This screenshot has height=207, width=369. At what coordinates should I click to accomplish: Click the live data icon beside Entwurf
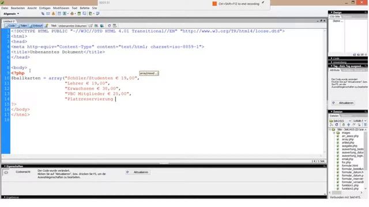click(46, 26)
